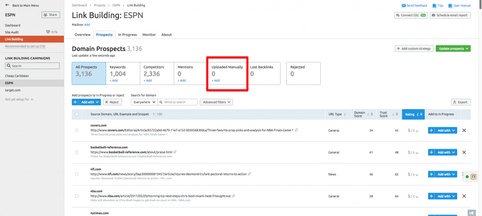This screenshot has height=216, width=482.
Task: Open Add with dropdown for covers.com
Action: (x=446, y=130)
